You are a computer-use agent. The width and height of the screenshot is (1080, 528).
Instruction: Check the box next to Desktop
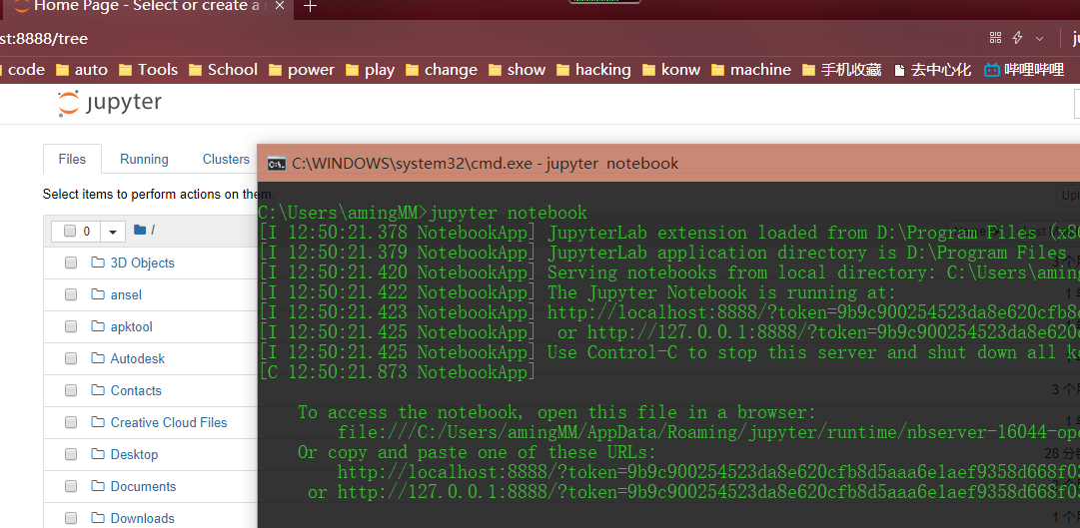70,454
